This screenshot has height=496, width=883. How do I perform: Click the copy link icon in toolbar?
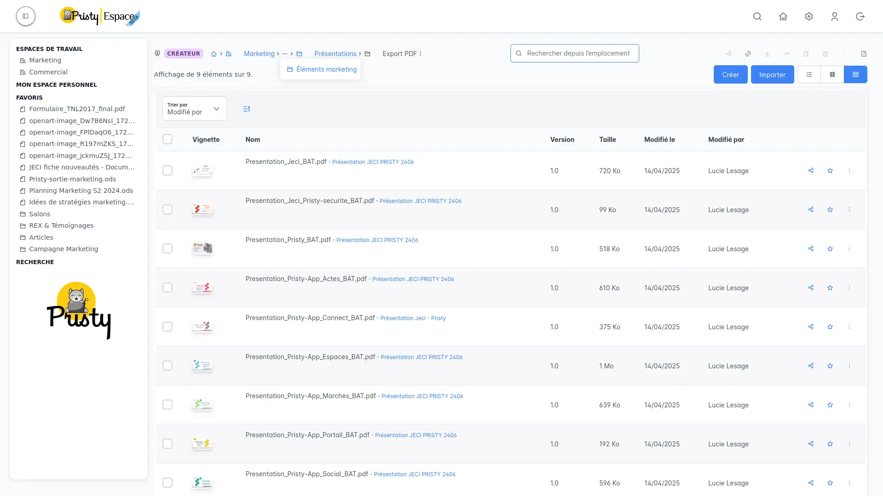click(x=748, y=54)
